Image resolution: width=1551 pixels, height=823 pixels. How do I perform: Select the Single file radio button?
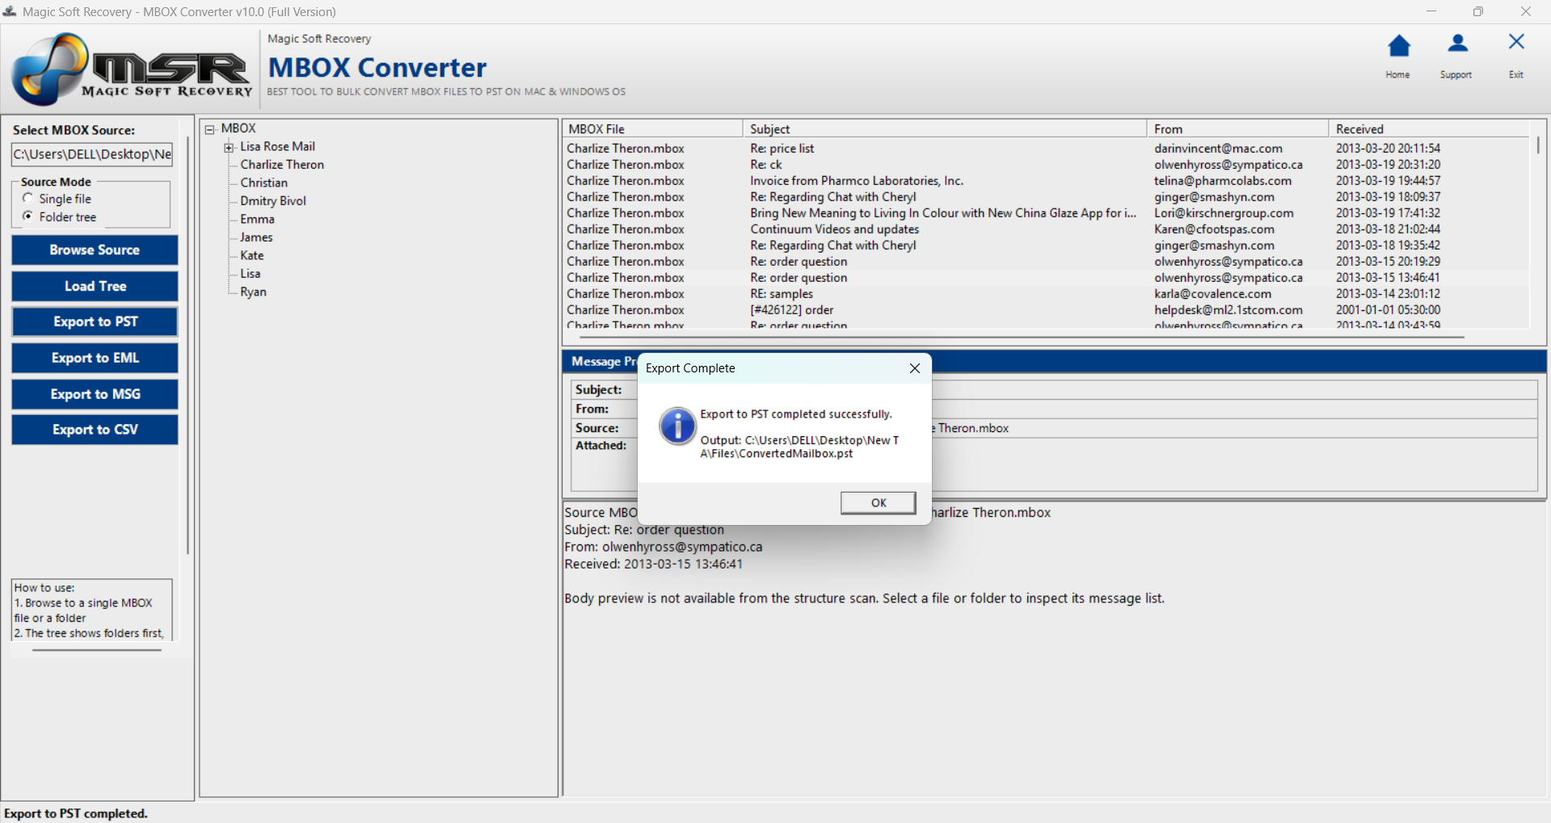click(x=28, y=199)
